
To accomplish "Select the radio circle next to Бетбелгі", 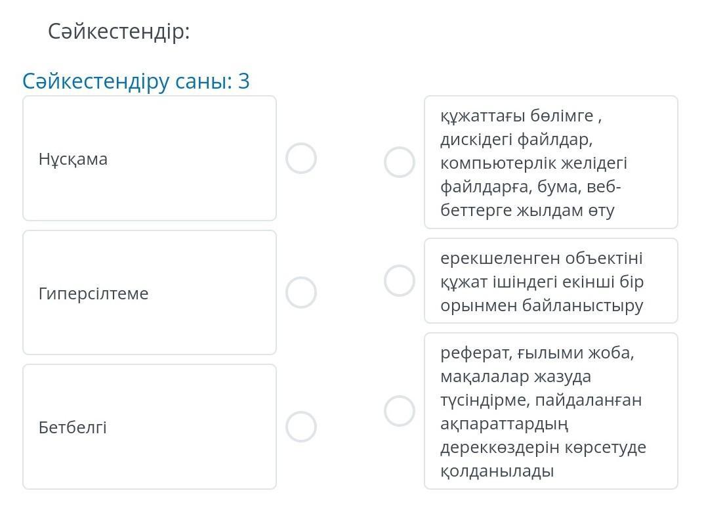I will pos(301,427).
